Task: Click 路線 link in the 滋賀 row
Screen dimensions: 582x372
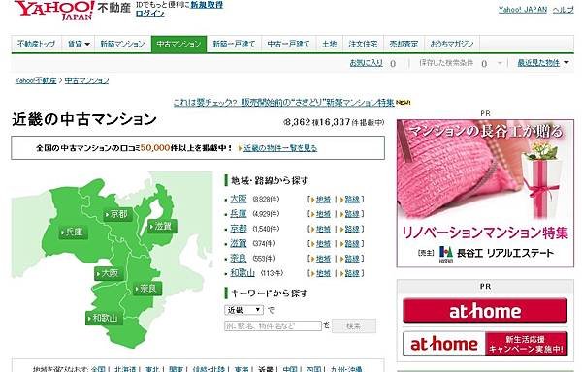Action: (352, 244)
